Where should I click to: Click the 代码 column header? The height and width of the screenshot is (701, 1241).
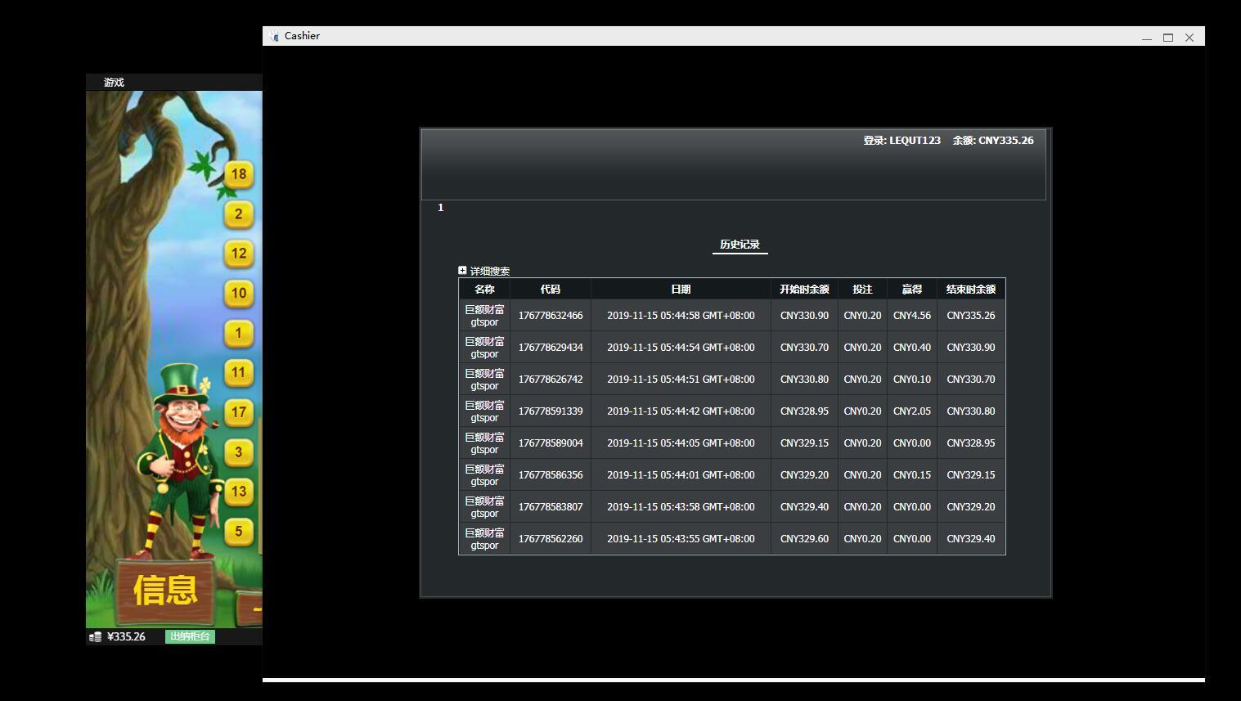click(551, 290)
